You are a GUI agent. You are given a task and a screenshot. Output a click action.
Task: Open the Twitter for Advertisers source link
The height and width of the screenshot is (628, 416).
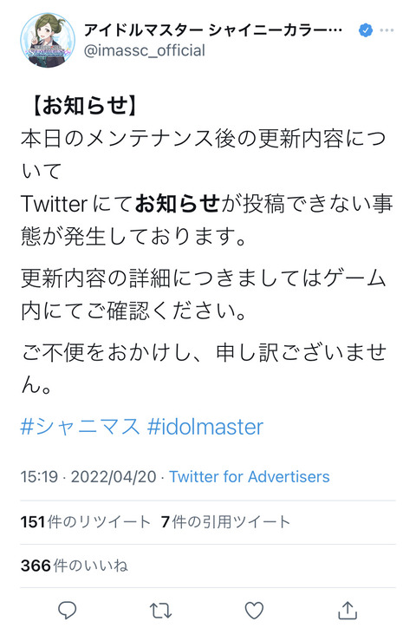point(250,476)
